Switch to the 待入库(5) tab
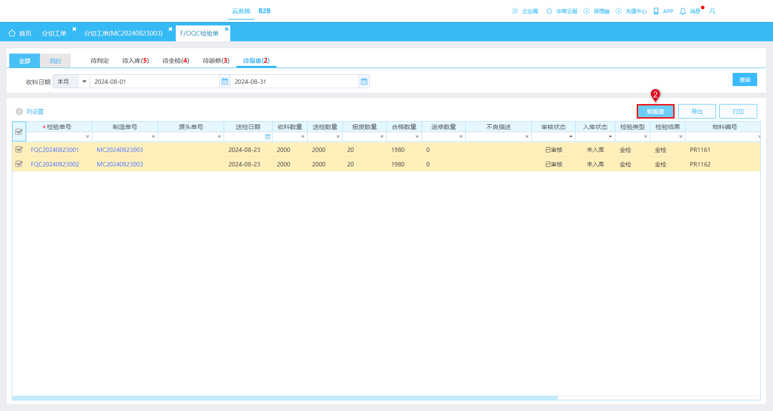 (x=135, y=61)
